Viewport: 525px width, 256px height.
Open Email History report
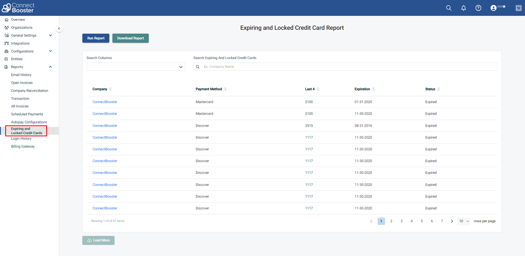pyautogui.click(x=21, y=75)
